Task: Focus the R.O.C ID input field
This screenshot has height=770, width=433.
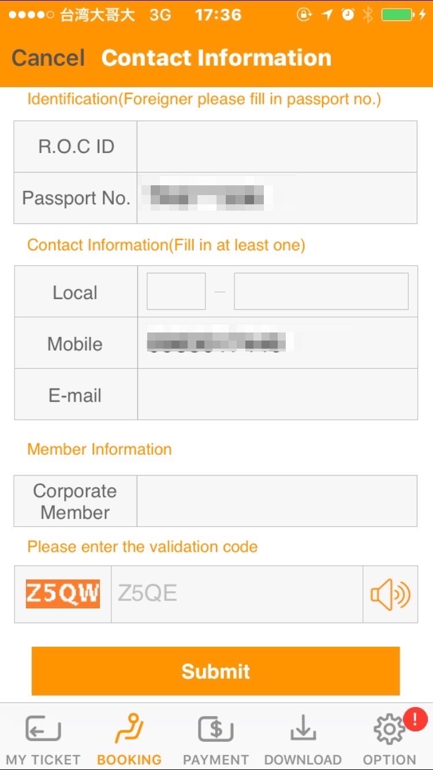Action: 277,147
